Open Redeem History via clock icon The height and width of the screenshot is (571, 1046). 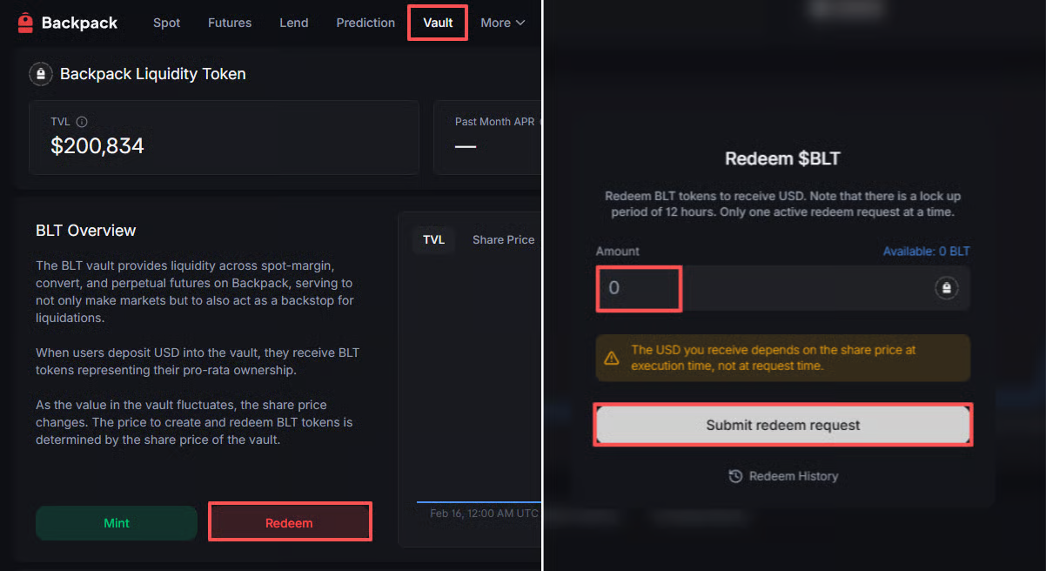click(735, 476)
